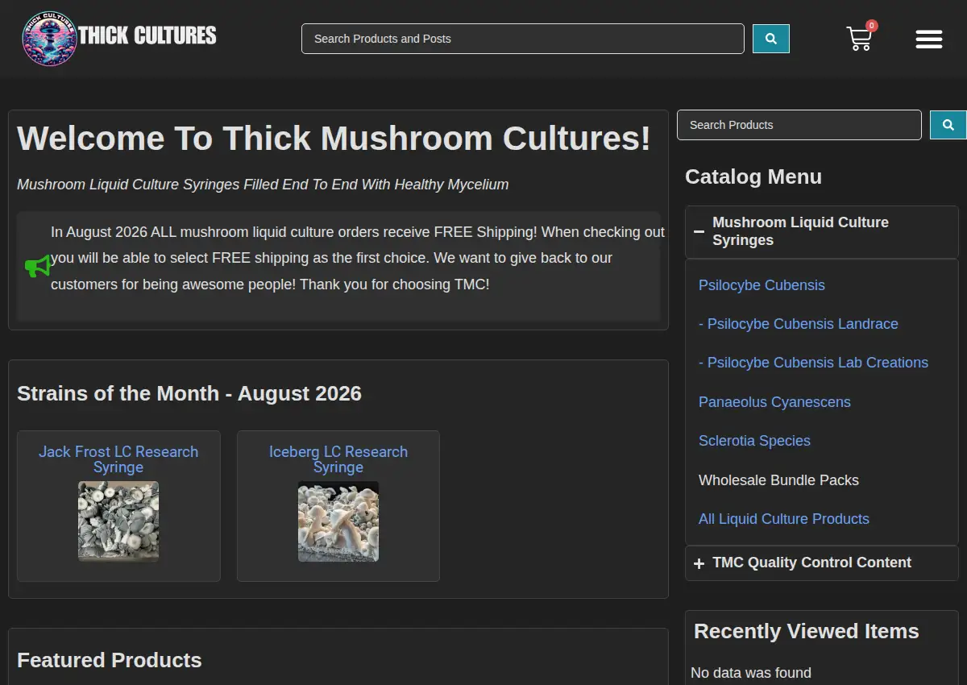Open Jack Frost LC Research Syringe link

coord(118,459)
